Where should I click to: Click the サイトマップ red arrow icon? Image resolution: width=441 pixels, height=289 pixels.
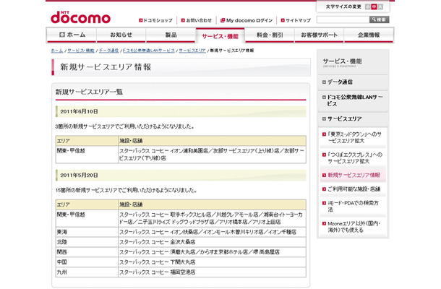click(283, 20)
